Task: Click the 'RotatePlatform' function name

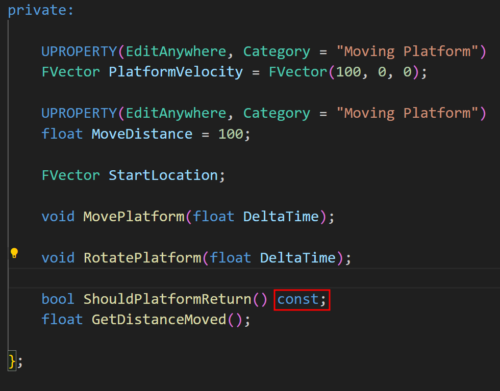Action: (142, 258)
